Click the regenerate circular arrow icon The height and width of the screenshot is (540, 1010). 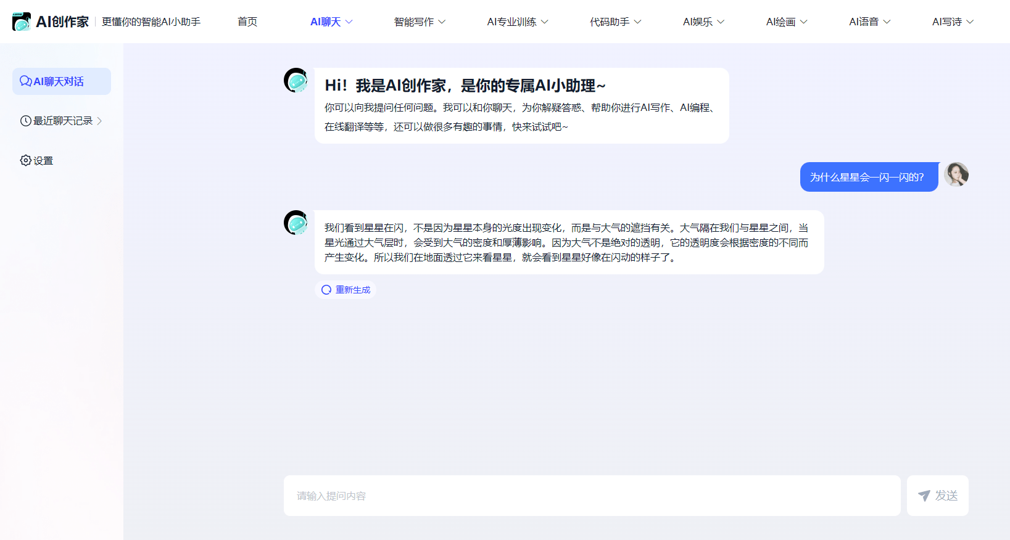pyautogui.click(x=326, y=290)
